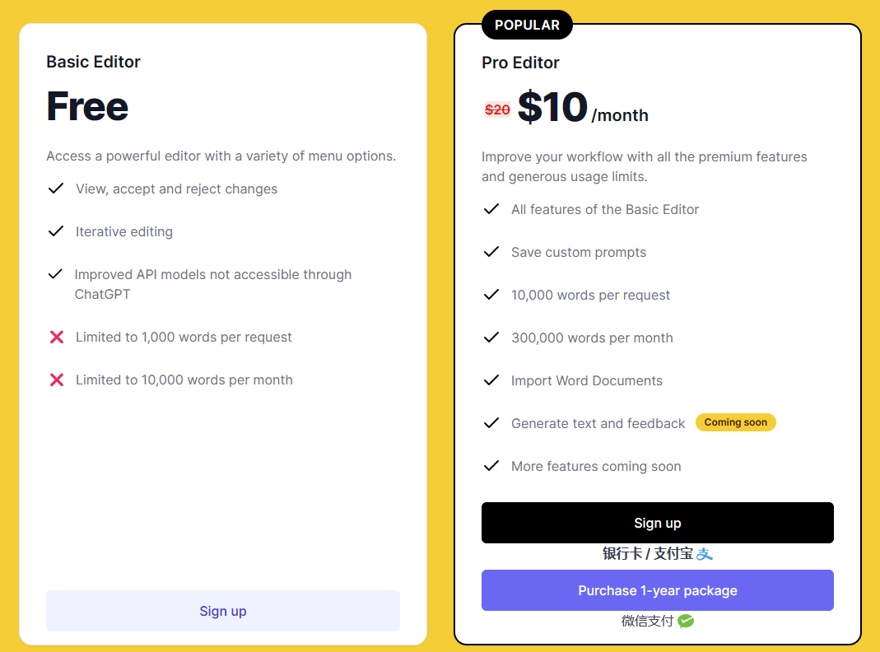
Task: Click the Pro Editor heading
Action: (x=520, y=63)
